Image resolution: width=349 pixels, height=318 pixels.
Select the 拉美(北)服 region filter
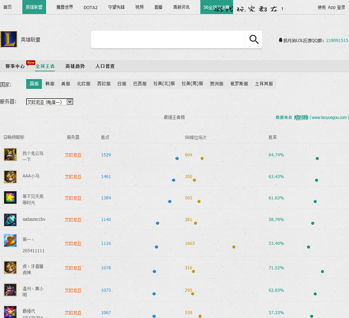(164, 84)
